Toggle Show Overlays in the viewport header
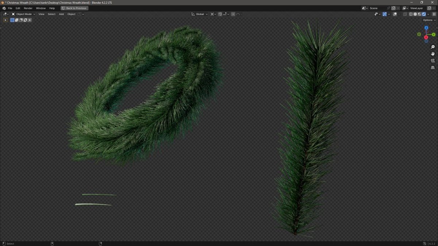Image resolution: width=438 pixels, height=246 pixels. (385, 14)
